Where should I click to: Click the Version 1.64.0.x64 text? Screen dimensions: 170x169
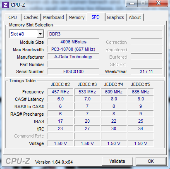(x=54, y=162)
